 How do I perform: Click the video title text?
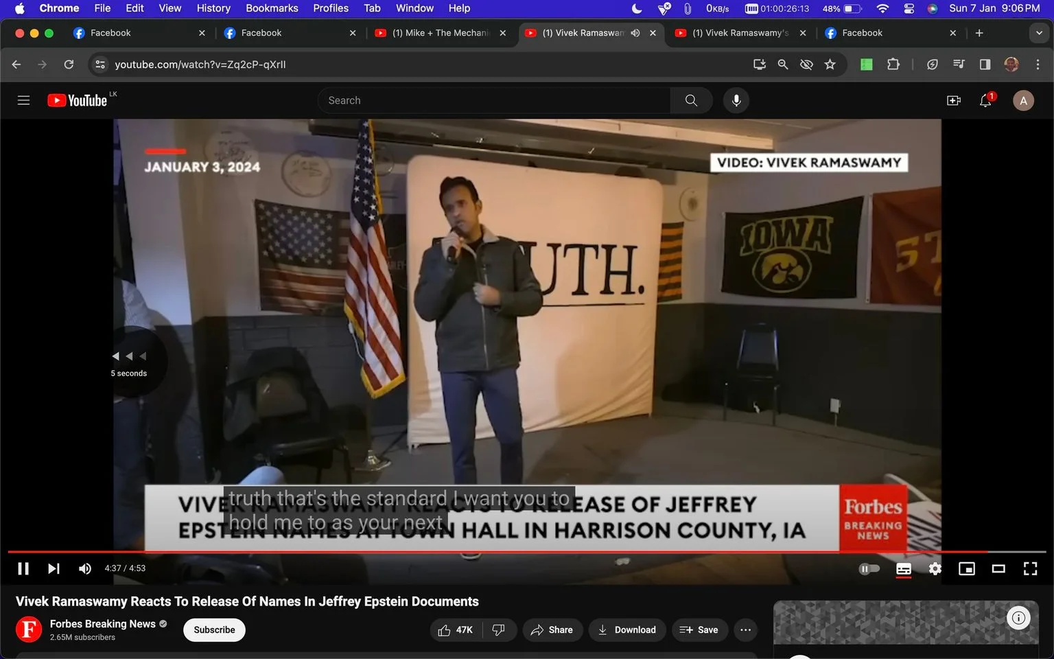(x=247, y=601)
